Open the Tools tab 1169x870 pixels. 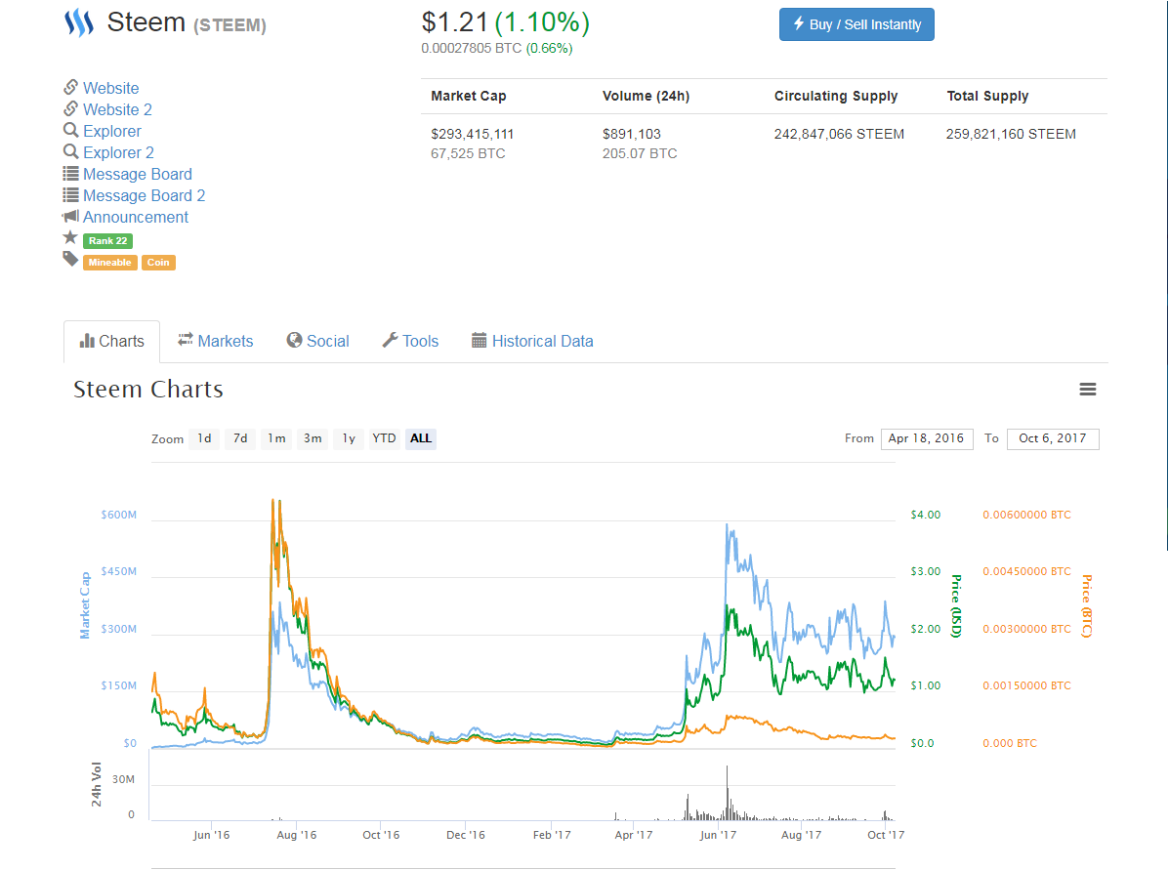click(410, 342)
